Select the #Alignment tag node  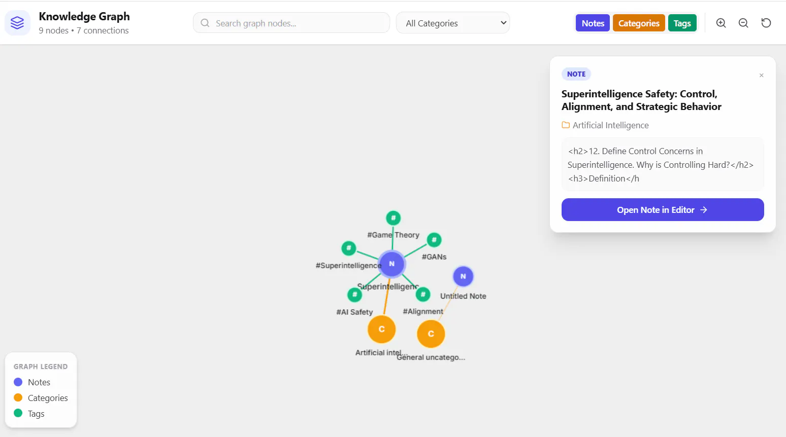[x=423, y=294]
